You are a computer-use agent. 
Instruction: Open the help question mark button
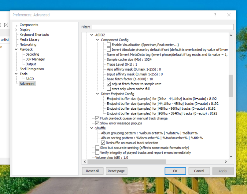[x=215, y=15]
